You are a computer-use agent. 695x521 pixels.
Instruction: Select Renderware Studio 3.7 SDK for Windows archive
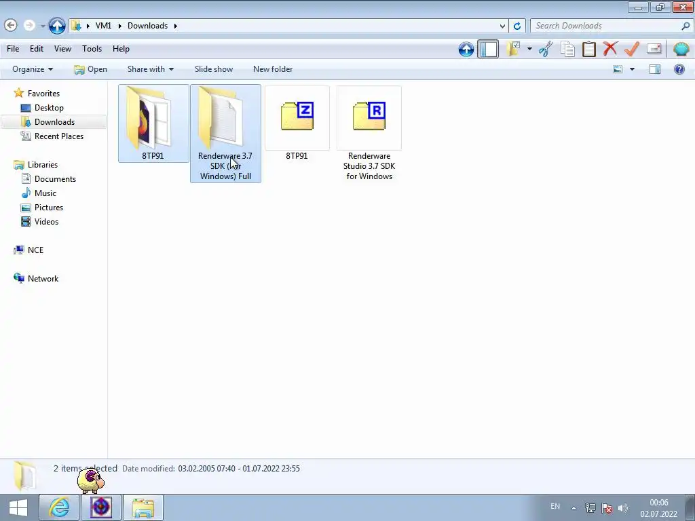coord(369,134)
